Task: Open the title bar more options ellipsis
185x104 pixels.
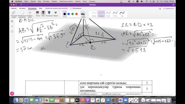Action: 27,5
